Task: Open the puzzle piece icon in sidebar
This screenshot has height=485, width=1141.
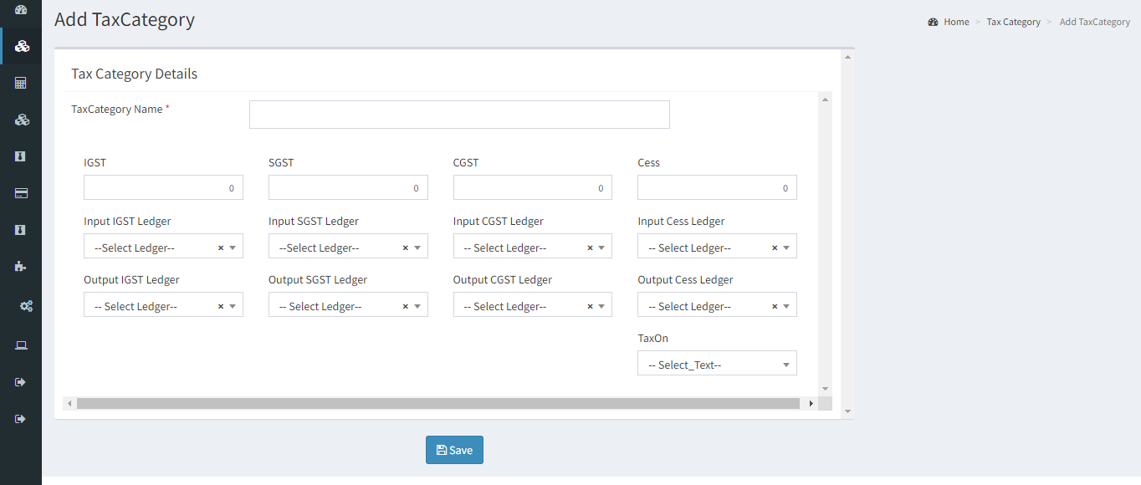Action: 21,266
